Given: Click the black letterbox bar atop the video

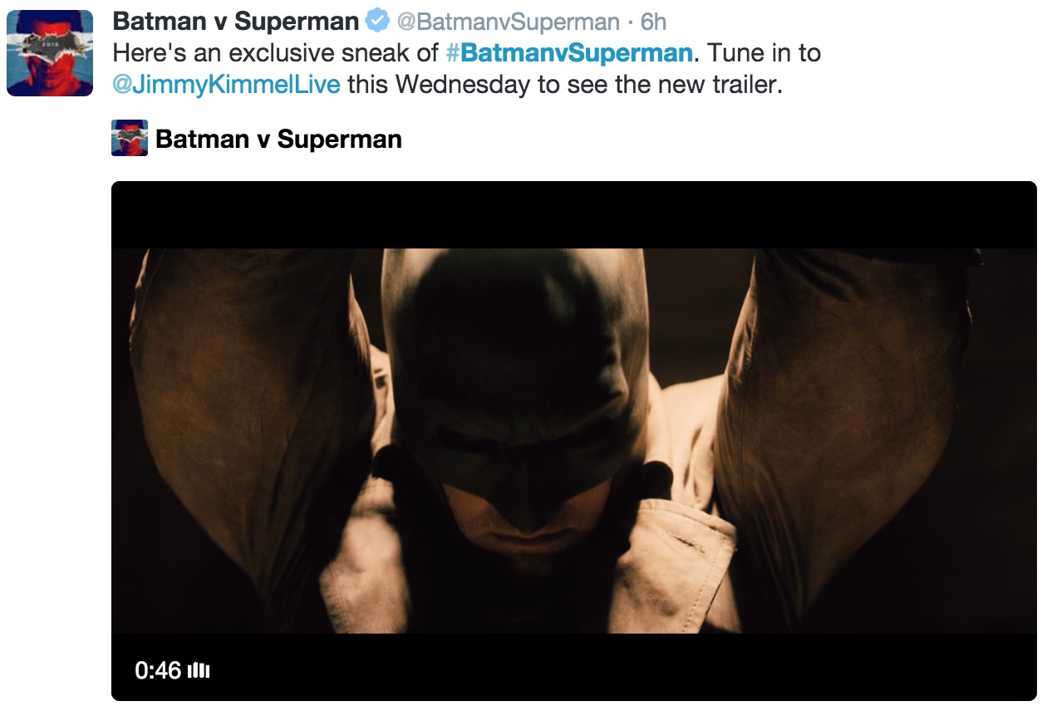Looking at the screenshot, I should pyautogui.click(x=573, y=214).
